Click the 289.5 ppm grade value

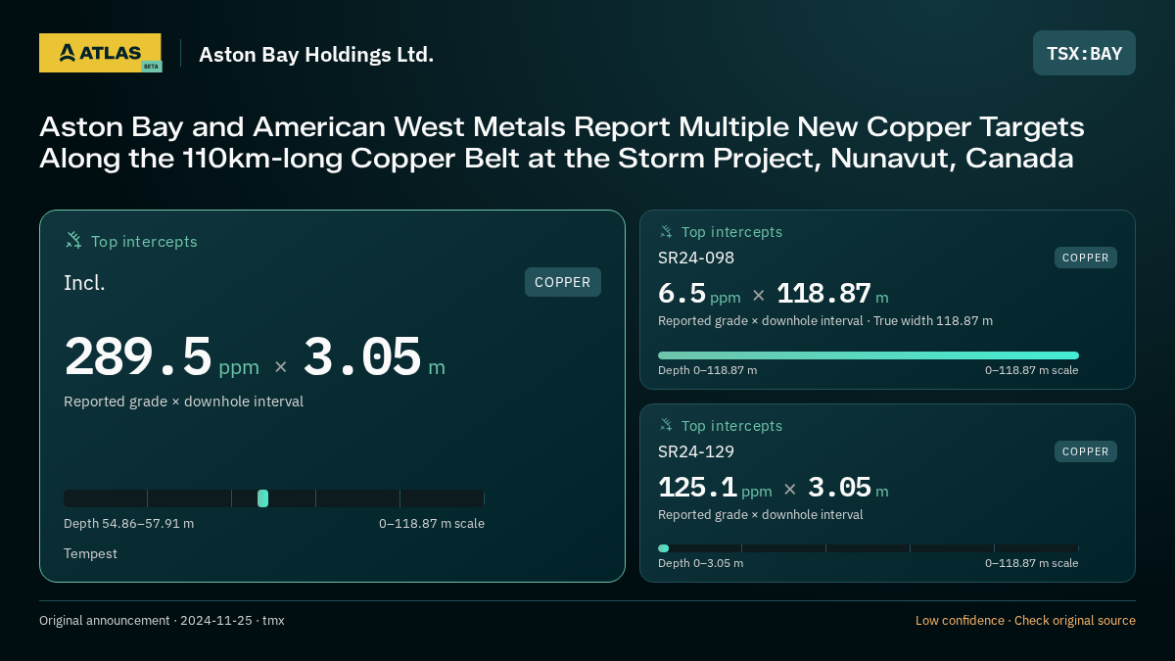(x=162, y=357)
